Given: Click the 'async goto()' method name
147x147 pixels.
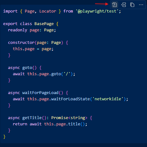Looking at the screenshot, I should tap(27, 68).
